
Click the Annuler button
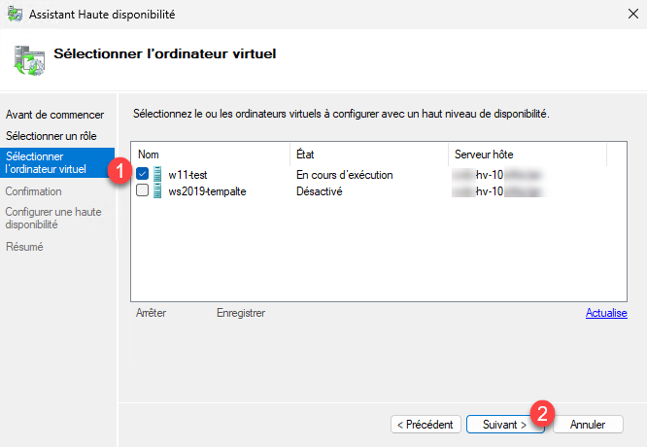pos(588,425)
